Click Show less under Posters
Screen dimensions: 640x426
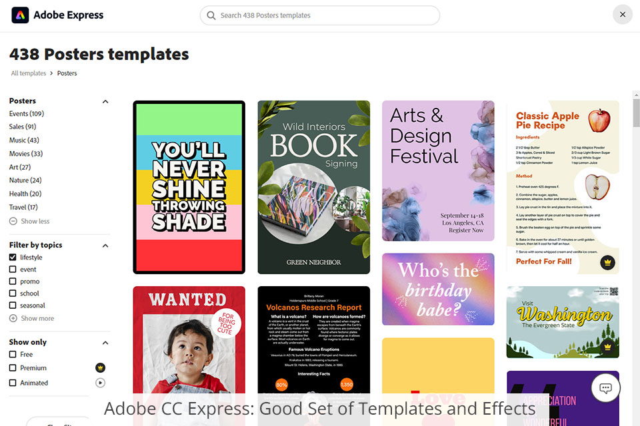(35, 221)
